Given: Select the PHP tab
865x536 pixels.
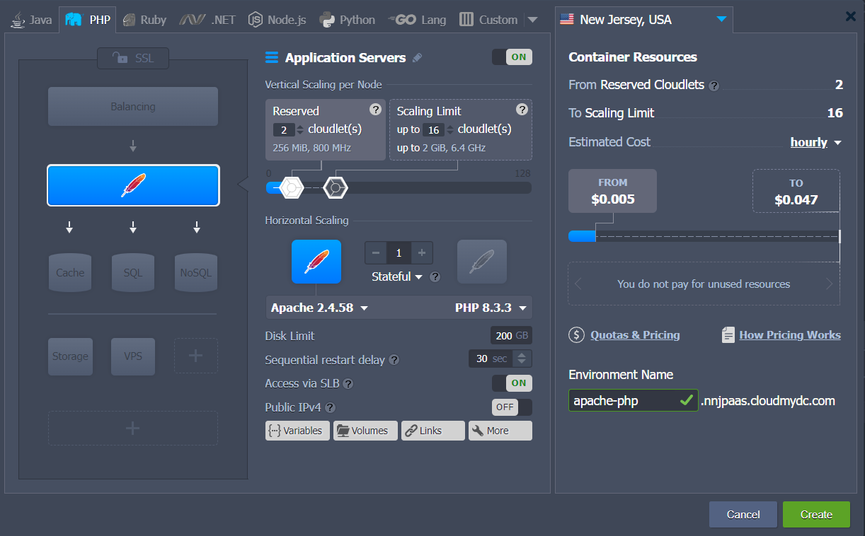Looking at the screenshot, I should tap(88, 20).
